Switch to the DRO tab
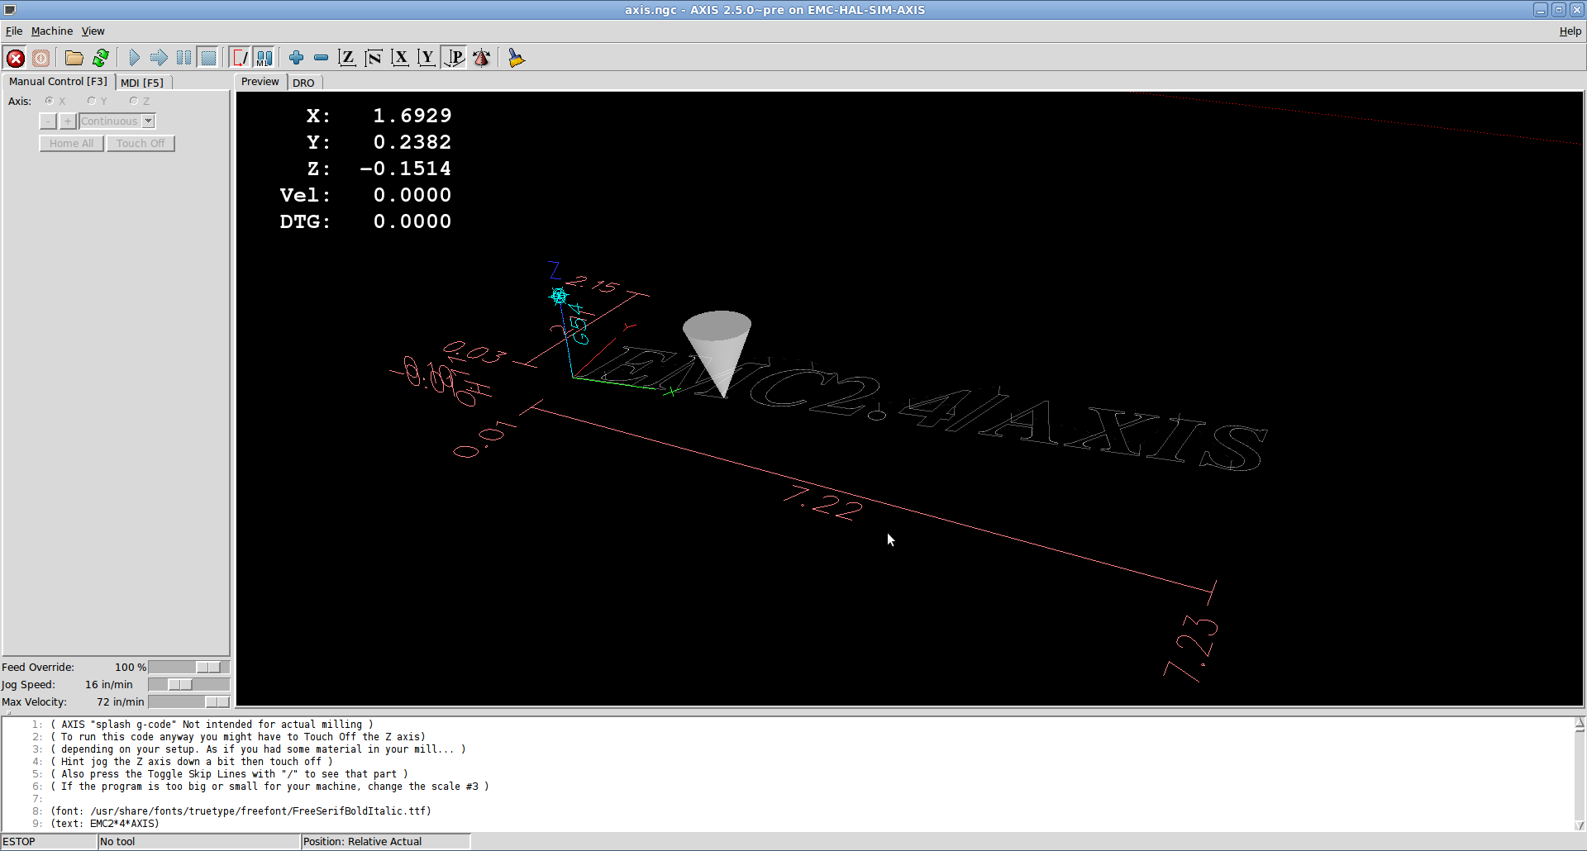1587x851 pixels. point(303,83)
